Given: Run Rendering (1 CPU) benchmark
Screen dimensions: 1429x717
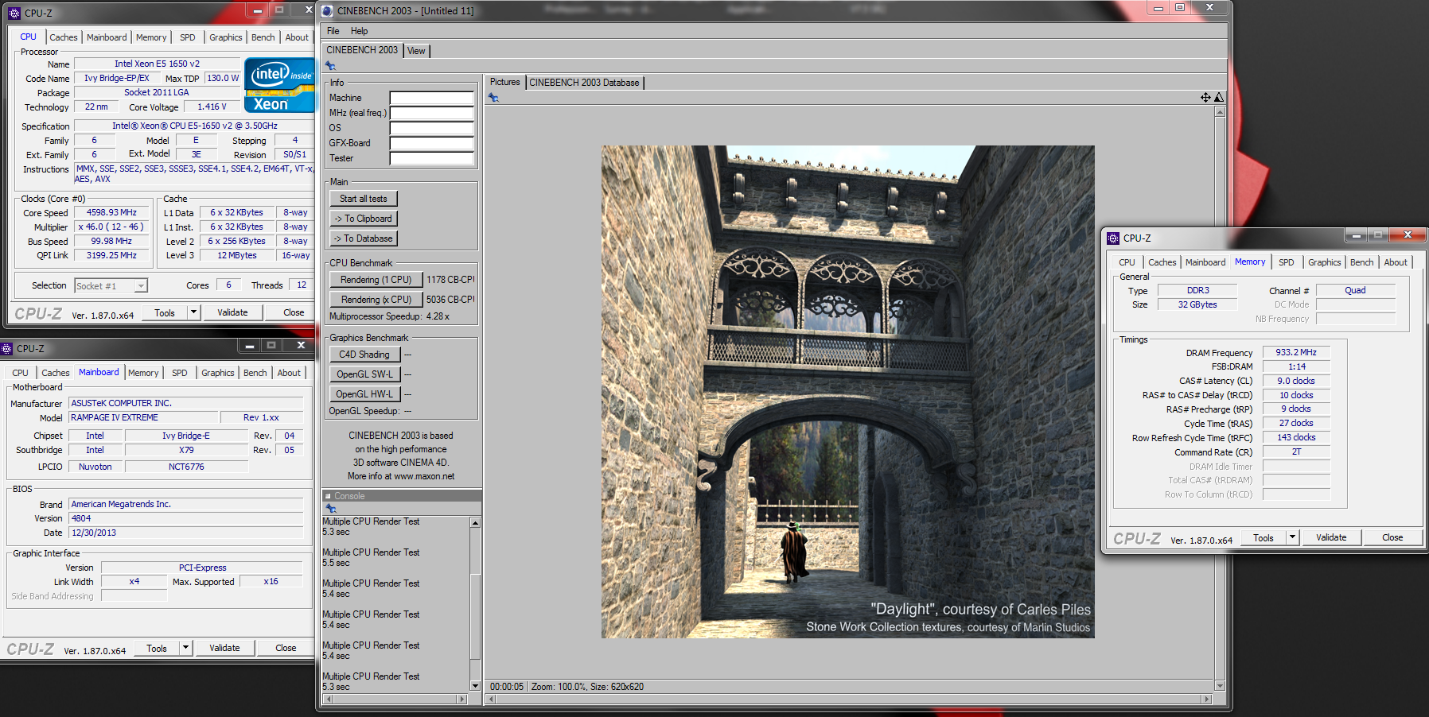Looking at the screenshot, I should click(x=376, y=280).
